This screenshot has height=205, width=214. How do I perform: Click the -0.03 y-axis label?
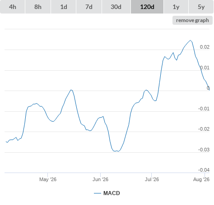pos(204,150)
